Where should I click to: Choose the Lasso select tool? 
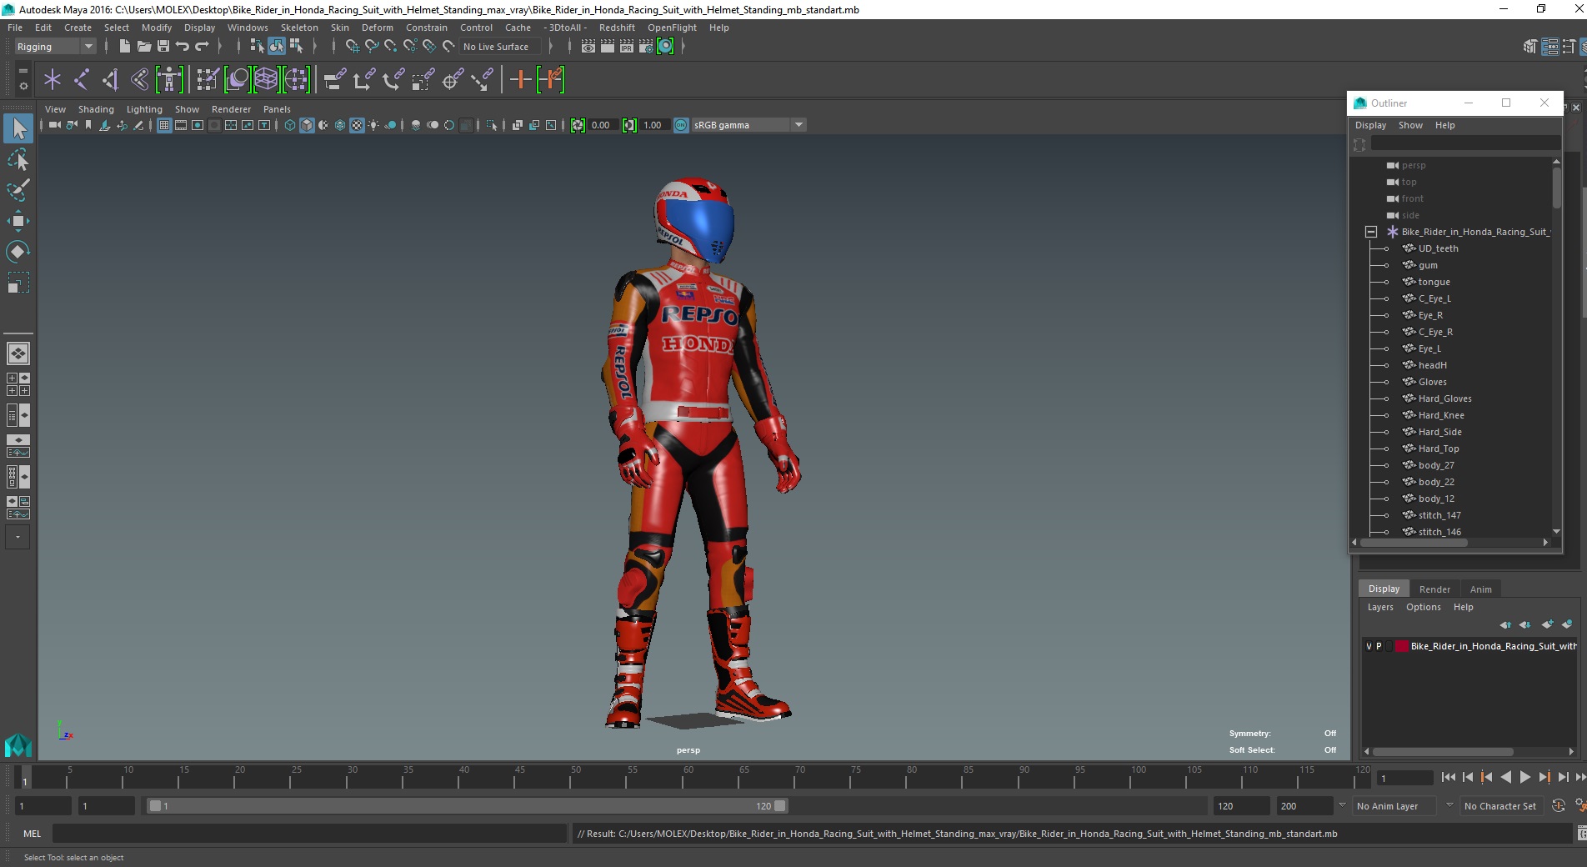coord(18,159)
